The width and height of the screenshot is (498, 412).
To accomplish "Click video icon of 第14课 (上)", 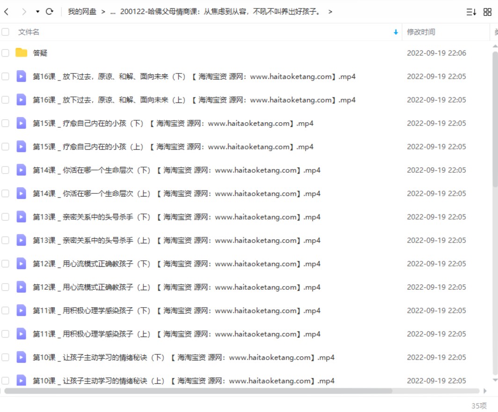I will point(21,193).
